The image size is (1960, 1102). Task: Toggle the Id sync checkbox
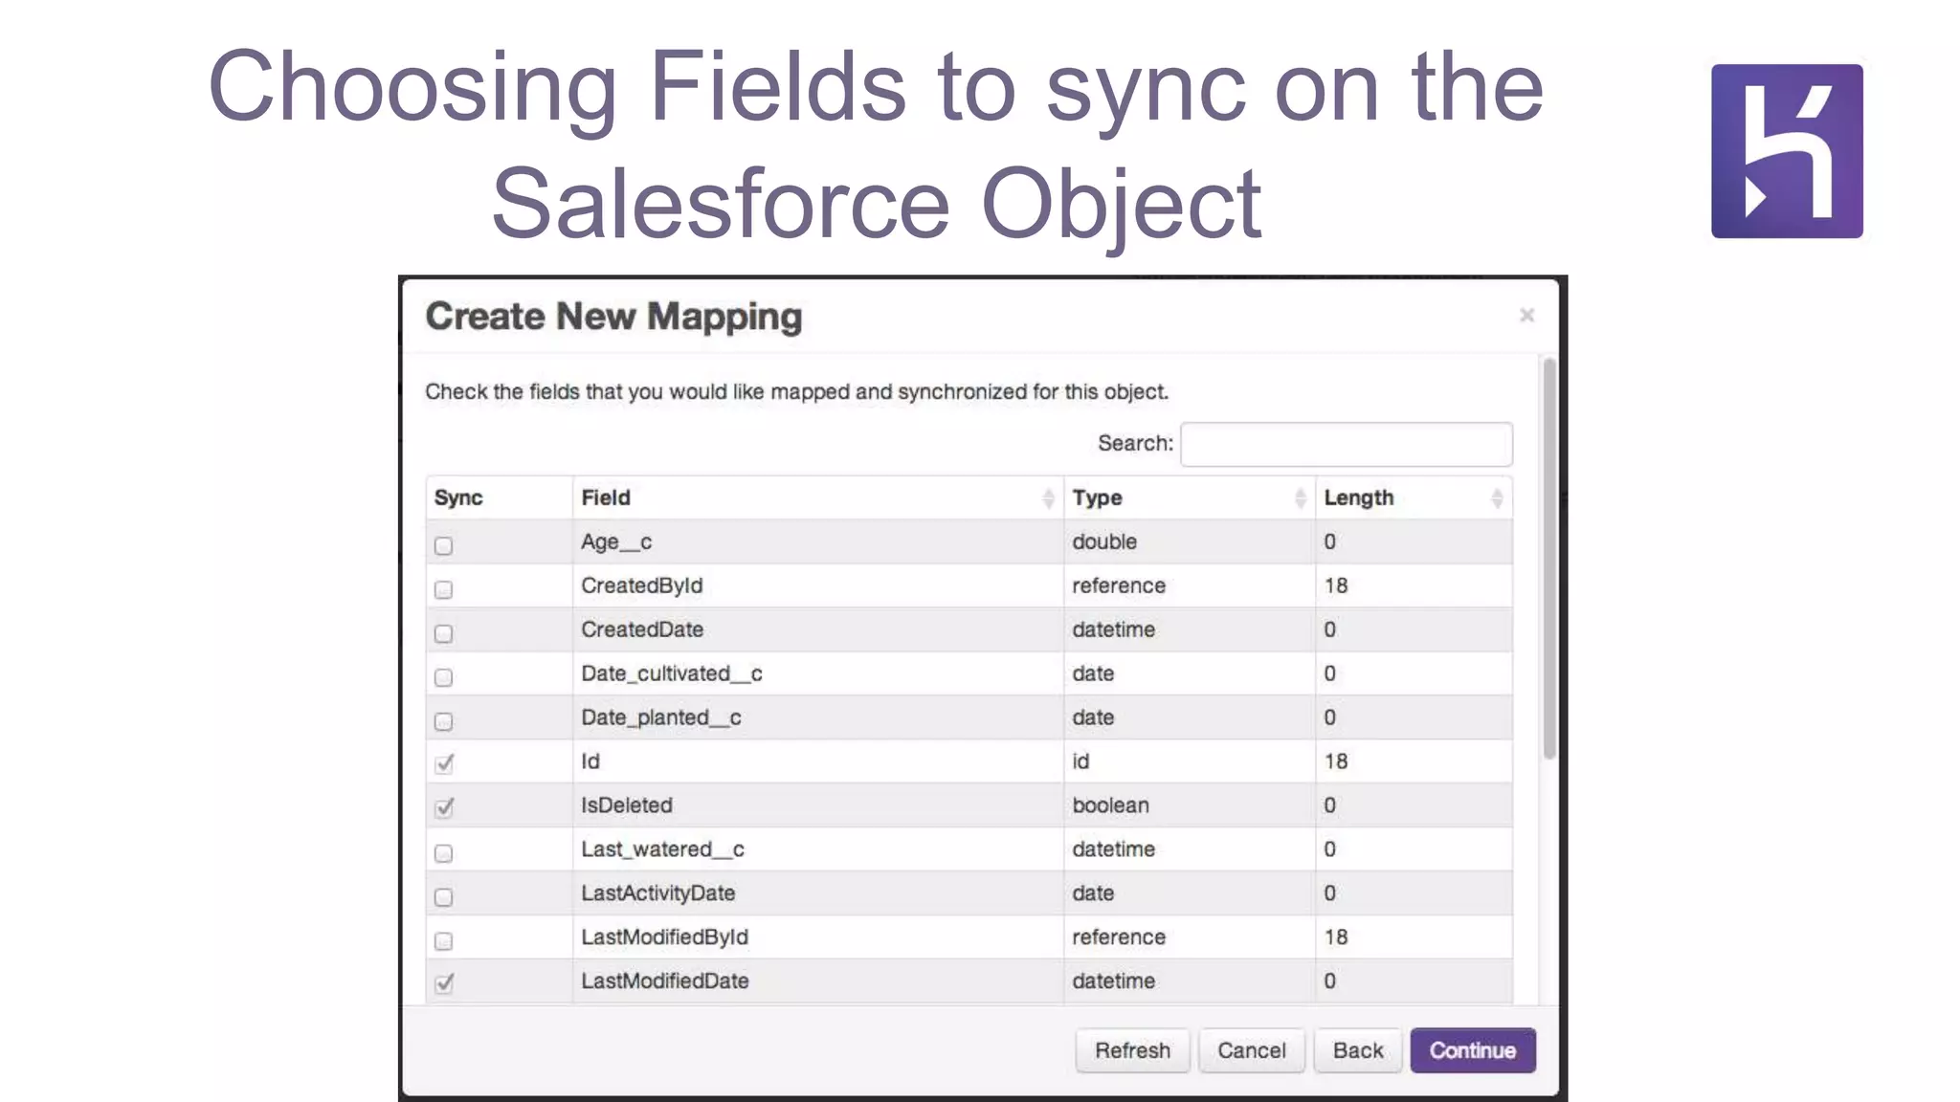(x=444, y=763)
